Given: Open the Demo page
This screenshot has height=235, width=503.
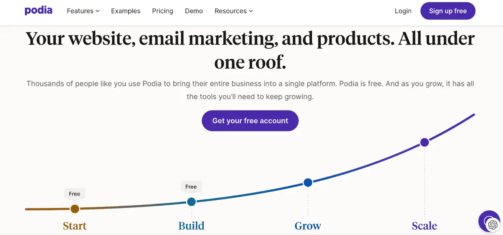Looking at the screenshot, I should tap(194, 11).
